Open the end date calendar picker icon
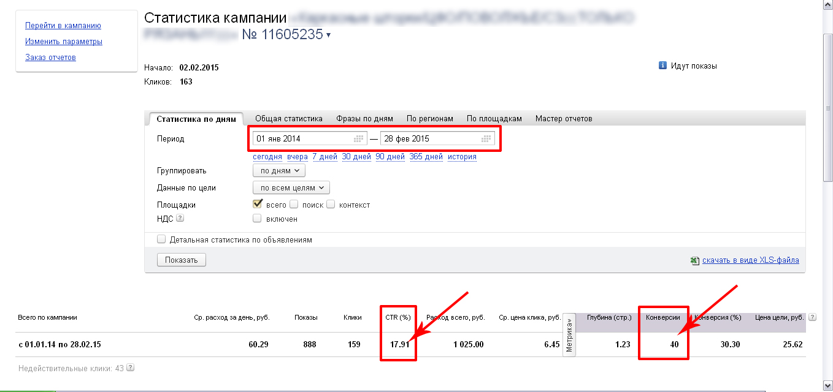833x392 pixels. click(487, 138)
